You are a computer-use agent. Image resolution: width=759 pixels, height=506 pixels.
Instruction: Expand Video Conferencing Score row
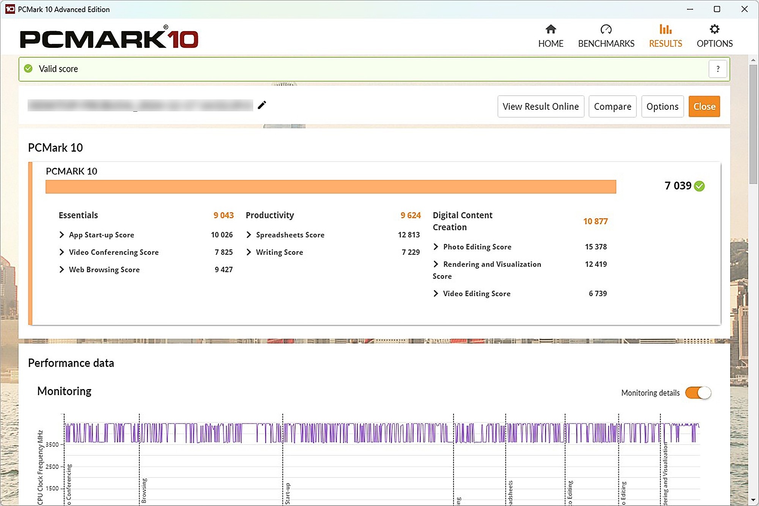click(62, 252)
